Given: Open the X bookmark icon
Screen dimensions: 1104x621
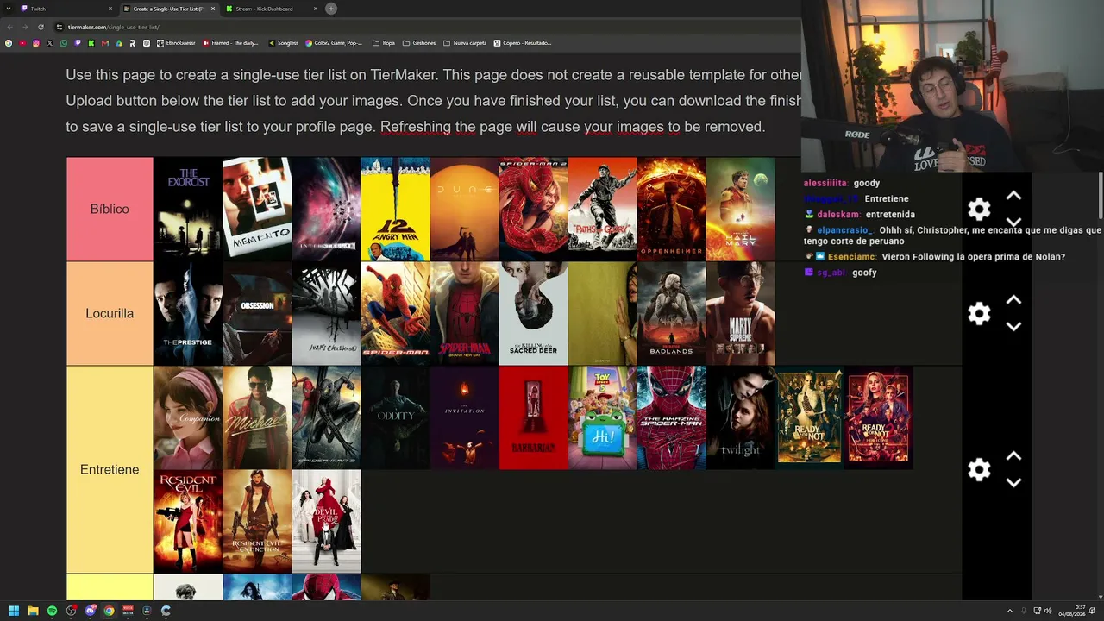Looking at the screenshot, I should [x=50, y=43].
